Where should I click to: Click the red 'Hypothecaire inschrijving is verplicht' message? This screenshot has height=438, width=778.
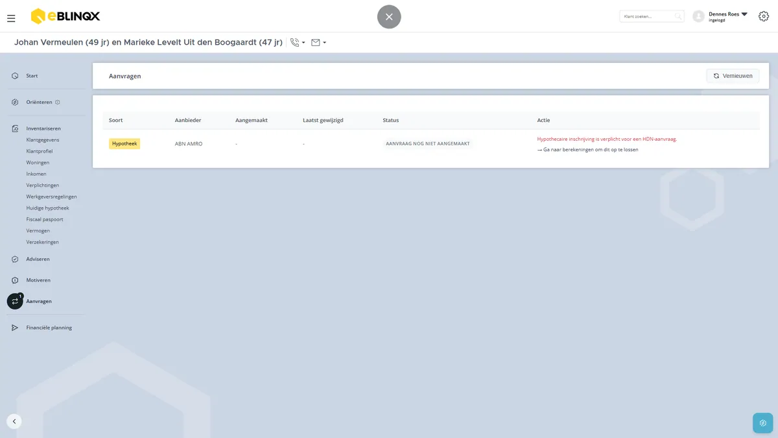(x=607, y=139)
